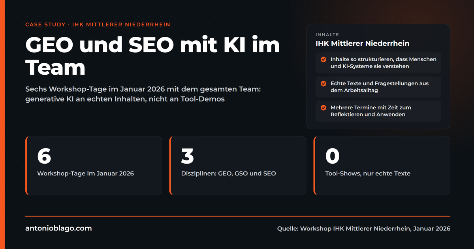Click the large number '0' stat
The image size is (474, 249).
[x=333, y=156]
